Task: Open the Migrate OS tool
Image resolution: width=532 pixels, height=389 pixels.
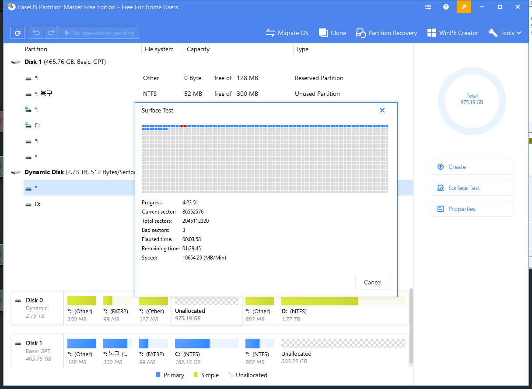Action: coord(287,33)
